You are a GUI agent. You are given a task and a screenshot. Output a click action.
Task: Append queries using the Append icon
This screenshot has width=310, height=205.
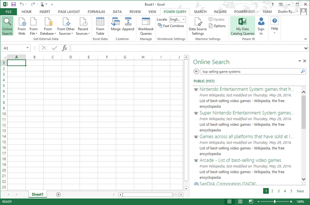tap(128, 24)
